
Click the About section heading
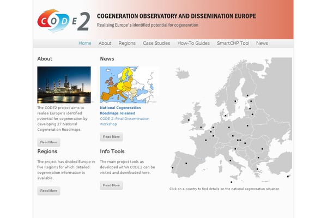pos(45,59)
